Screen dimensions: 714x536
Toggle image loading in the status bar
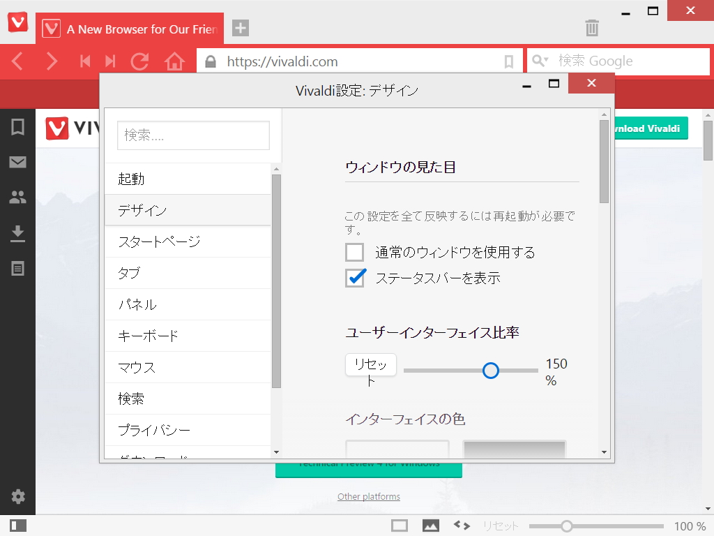430,524
